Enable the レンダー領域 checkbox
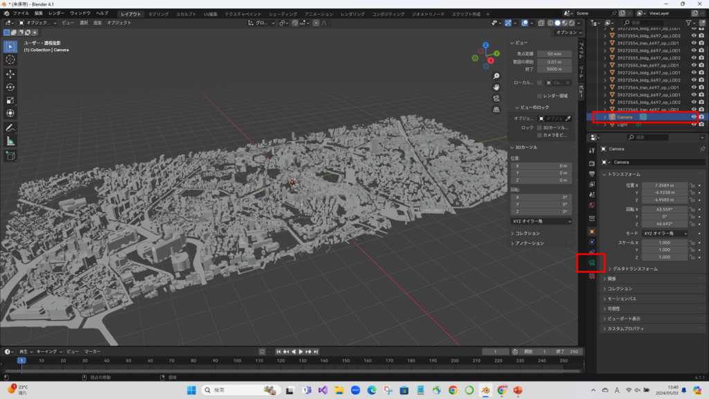 pos(540,96)
